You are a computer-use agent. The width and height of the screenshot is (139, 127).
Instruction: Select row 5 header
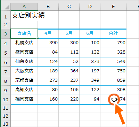point(6,53)
